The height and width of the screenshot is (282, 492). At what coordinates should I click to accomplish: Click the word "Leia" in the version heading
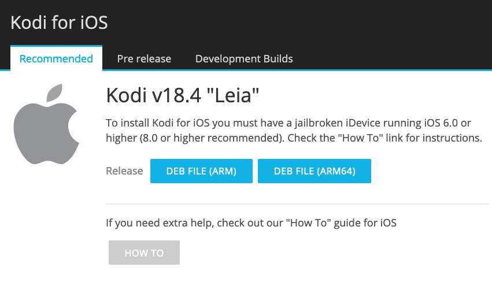coord(233,95)
